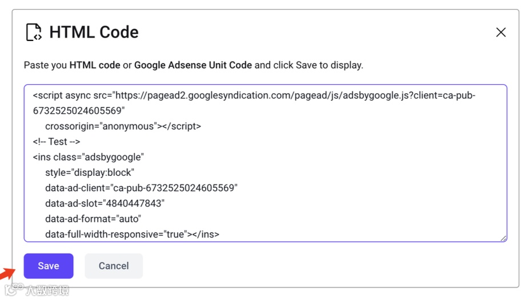The width and height of the screenshot is (526, 300).
Task: Click the HTML Code file icon
Action: 34,32
